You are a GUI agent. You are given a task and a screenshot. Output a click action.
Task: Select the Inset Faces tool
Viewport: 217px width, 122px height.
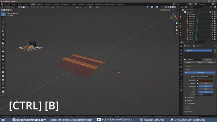[3, 56]
